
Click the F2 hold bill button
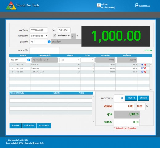pos(131,98)
